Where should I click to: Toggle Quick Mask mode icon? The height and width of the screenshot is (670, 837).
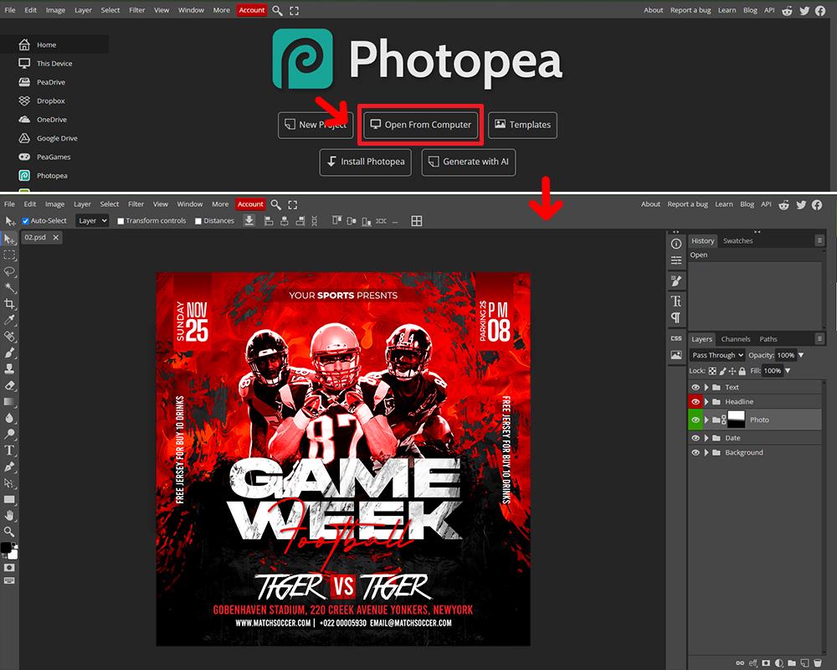click(x=9, y=568)
